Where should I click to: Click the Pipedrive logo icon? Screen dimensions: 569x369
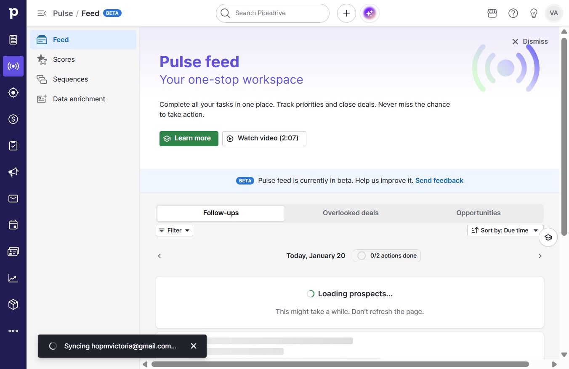coord(13,13)
